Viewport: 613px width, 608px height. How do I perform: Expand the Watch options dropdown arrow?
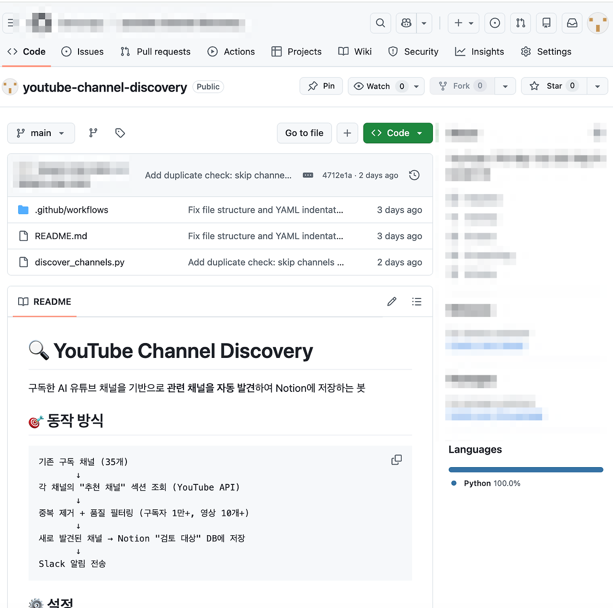click(416, 86)
